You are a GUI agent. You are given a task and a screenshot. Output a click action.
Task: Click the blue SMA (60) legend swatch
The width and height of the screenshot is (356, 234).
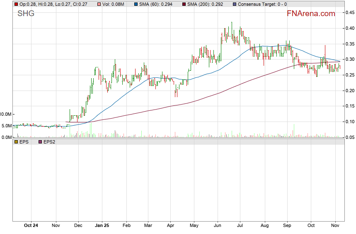tap(136, 4)
